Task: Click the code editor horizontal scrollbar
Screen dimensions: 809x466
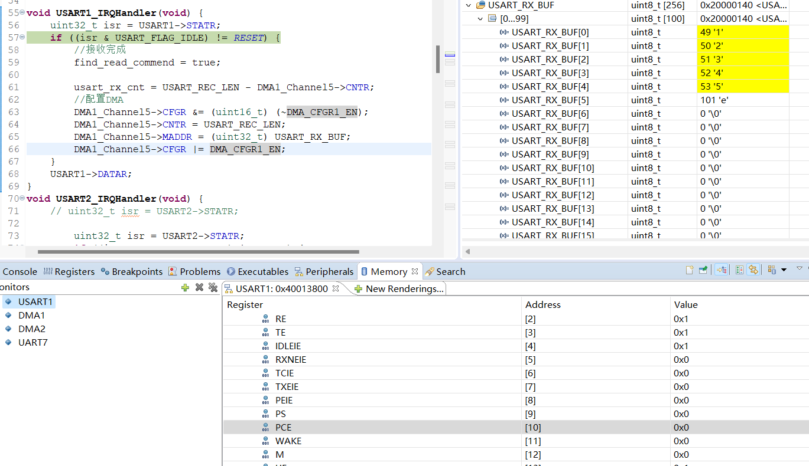Action: [x=198, y=252]
